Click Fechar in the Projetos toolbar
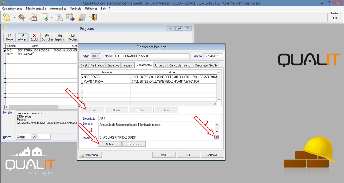 tap(73, 37)
